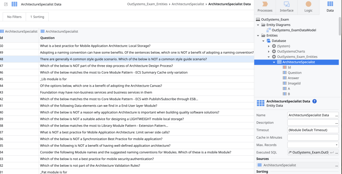Select the Data tab
Image resolution: width=342 pixels, height=174 pixels.
(330, 7)
